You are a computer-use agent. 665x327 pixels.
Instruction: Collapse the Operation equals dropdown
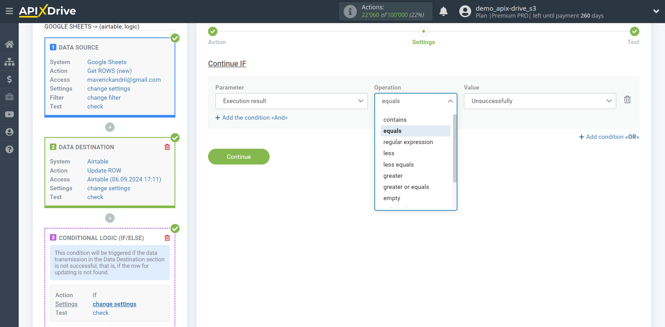point(450,101)
